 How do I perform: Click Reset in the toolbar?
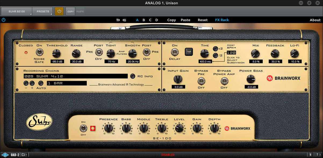coord(203,20)
